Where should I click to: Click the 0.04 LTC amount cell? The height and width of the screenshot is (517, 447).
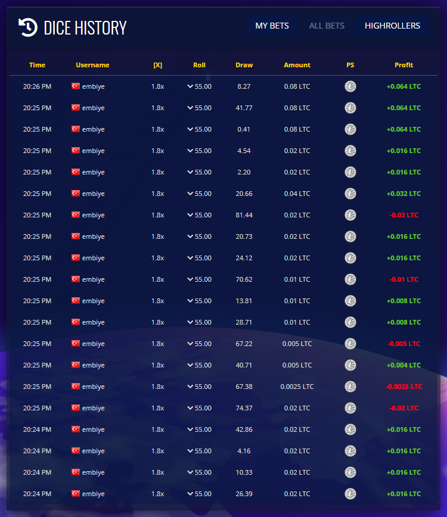tap(297, 194)
